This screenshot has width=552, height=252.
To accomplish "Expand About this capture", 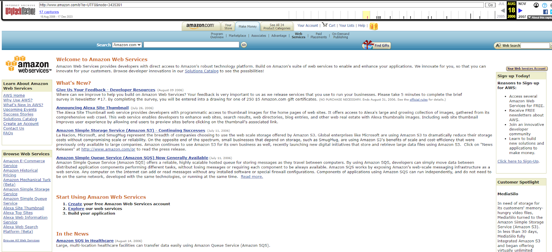I will tap(539, 17).
